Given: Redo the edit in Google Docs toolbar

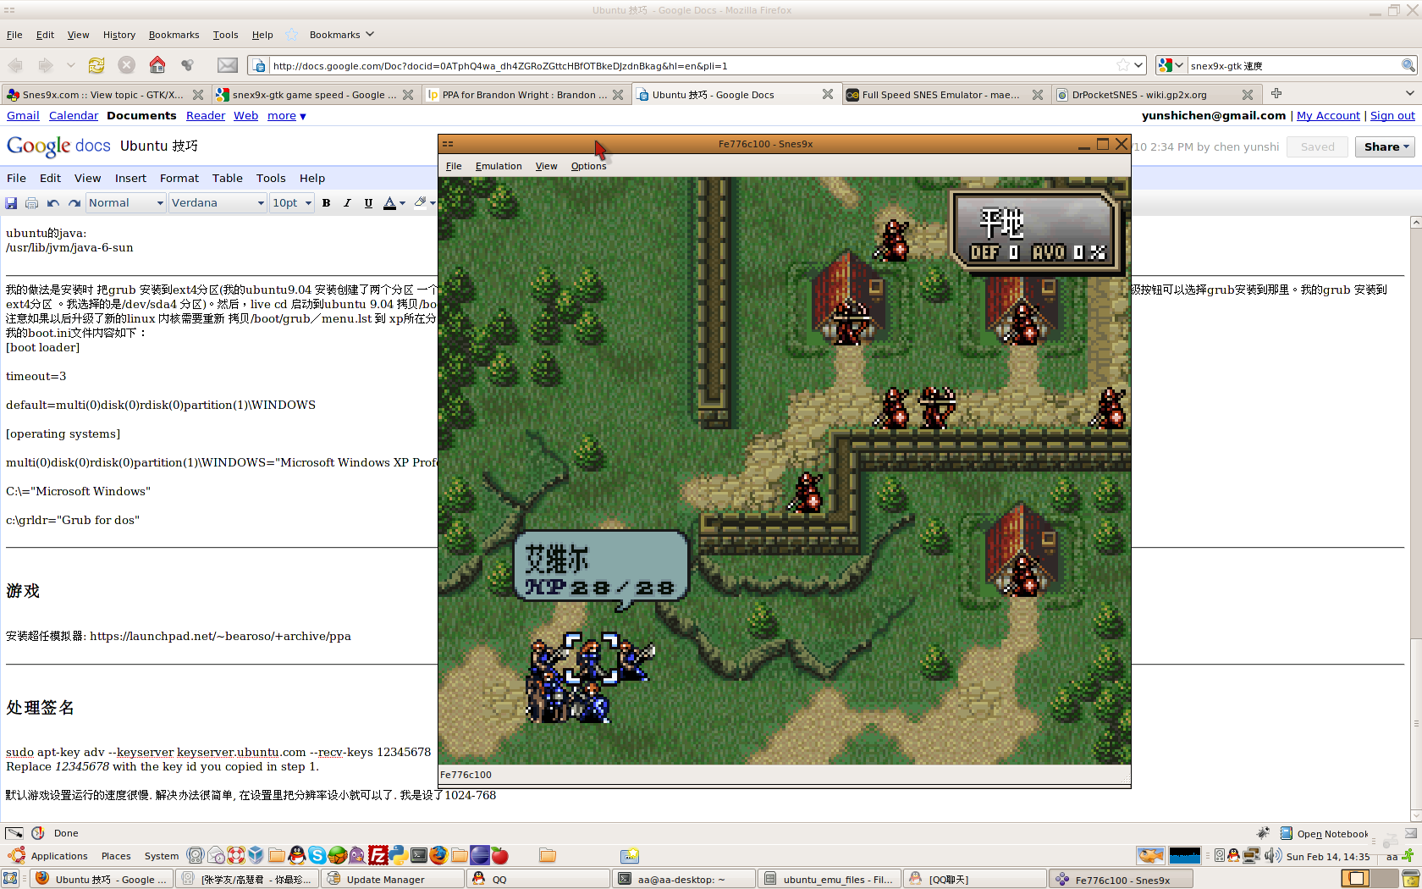Looking at the screenshot, I should (74, 203).
